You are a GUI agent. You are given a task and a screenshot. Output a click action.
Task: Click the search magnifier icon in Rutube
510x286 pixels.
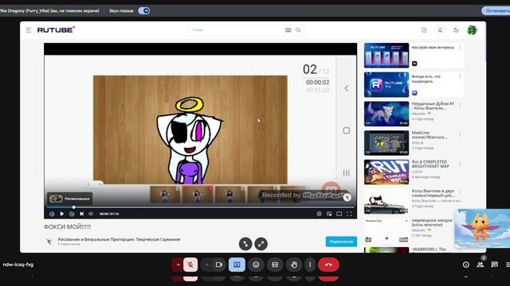(x=298, y=30)
